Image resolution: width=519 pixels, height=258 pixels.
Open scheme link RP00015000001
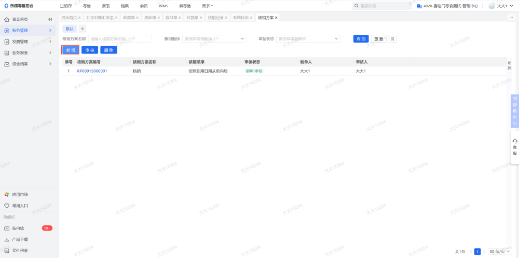pyautogui.click(x=92, y=71)
